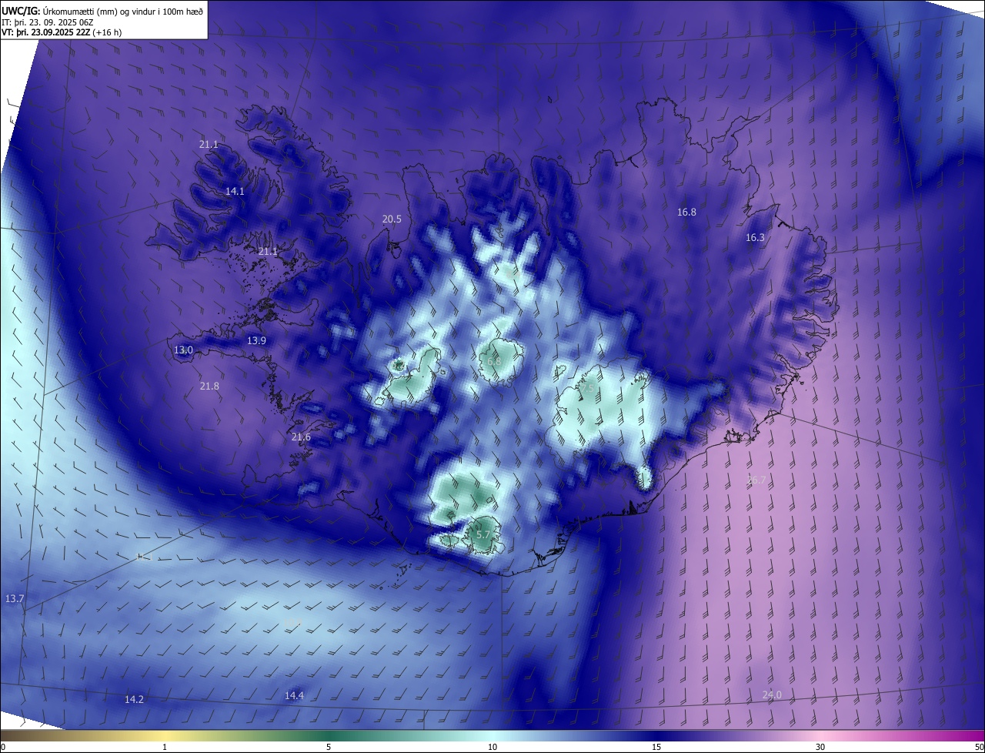This screenshot has height=753, width=985.
Task: Select the 'VT: þri. 23.09.2025 22Z' valid time
Action: (45, 32)
